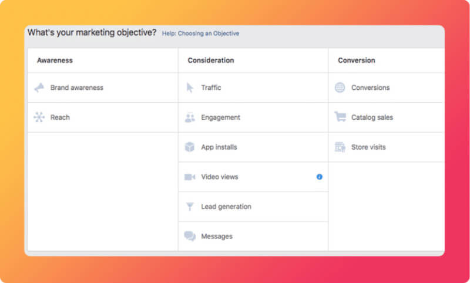
Task: Pick the Lead generation objective
Action: tap(253, 207)
